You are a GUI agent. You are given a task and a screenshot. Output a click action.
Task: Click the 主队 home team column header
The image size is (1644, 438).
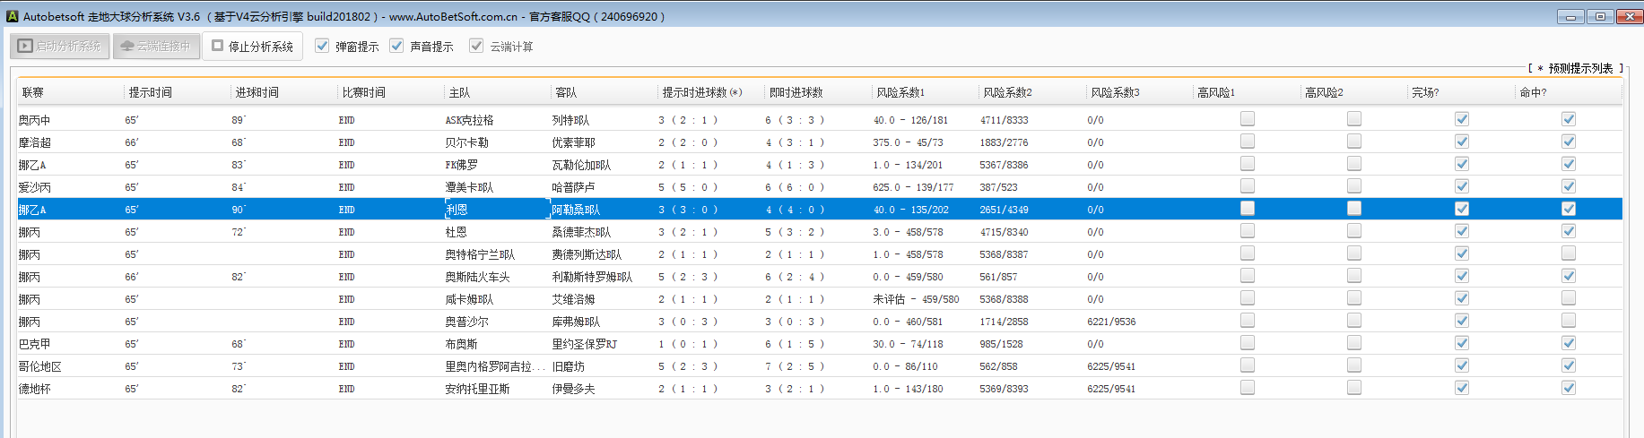pos(459,92)
